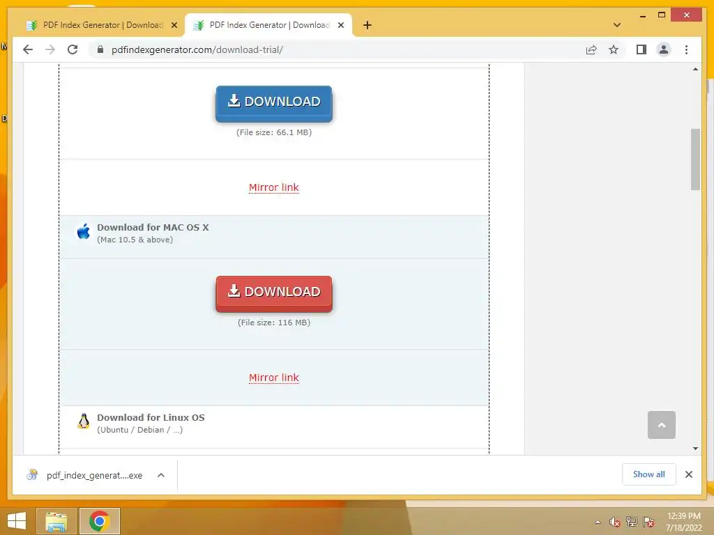Open the Mirror link under 66.1 MB download
The width and height of the screenshot is (714, 535).
click(273, 187)
